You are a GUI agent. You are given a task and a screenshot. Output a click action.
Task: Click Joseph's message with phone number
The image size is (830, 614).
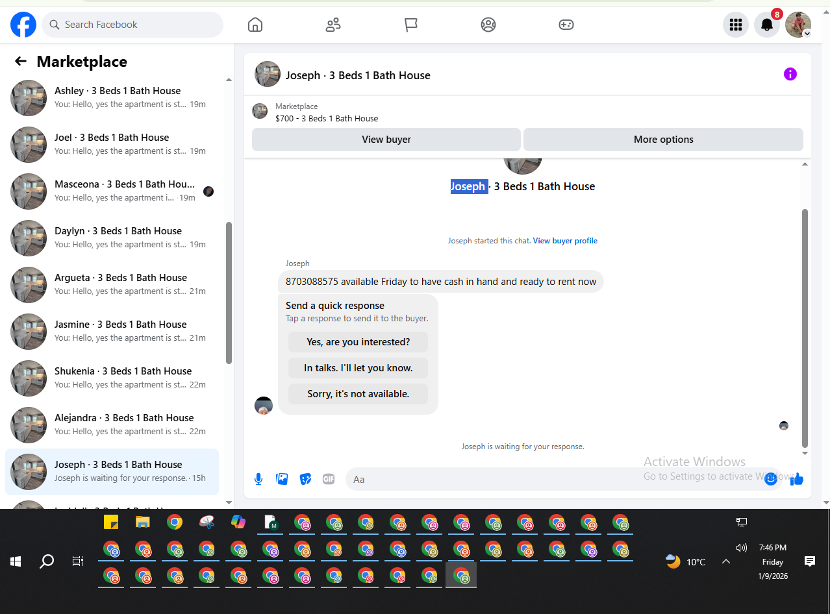pyautogui.click(x=441, y=282)
